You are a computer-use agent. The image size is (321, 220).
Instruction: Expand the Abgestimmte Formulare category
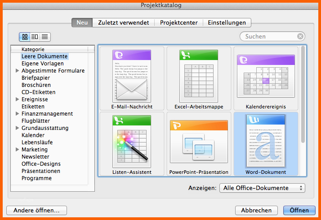18,71
